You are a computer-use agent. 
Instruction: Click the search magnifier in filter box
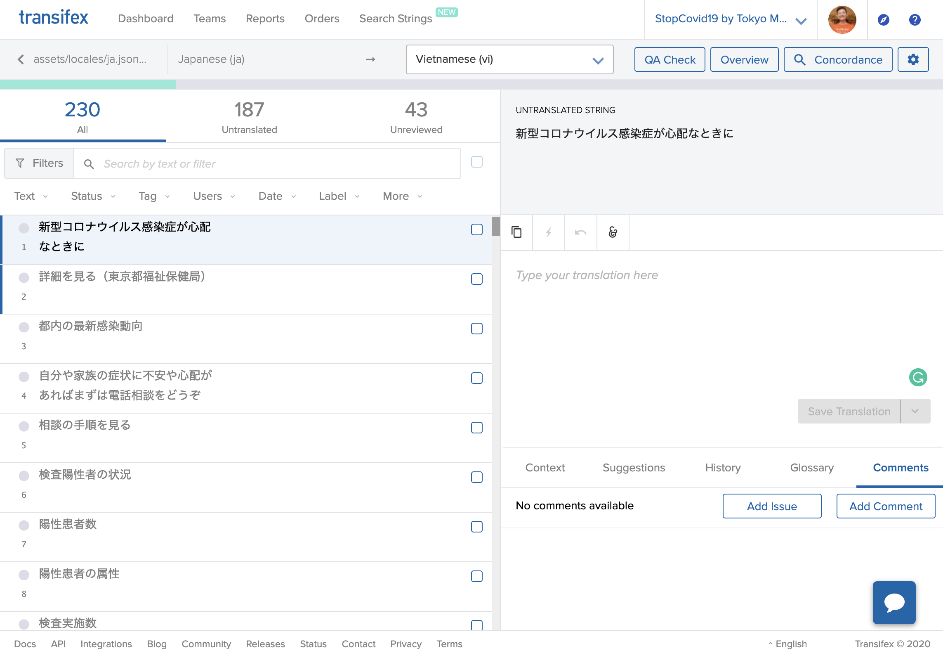[89, 164]
